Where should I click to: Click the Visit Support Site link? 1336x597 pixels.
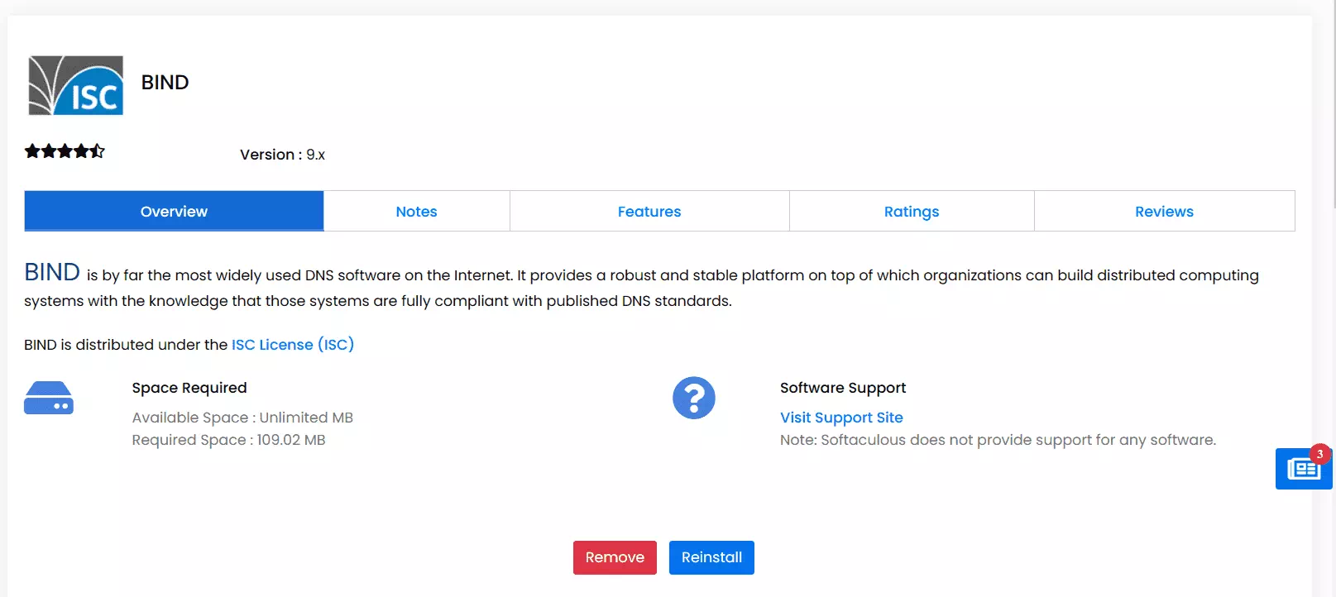tap(841, 418)
